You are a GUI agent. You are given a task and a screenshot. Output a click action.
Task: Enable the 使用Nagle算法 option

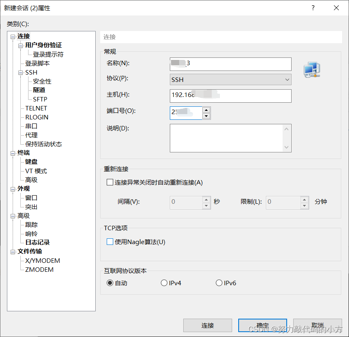(110, 242)
